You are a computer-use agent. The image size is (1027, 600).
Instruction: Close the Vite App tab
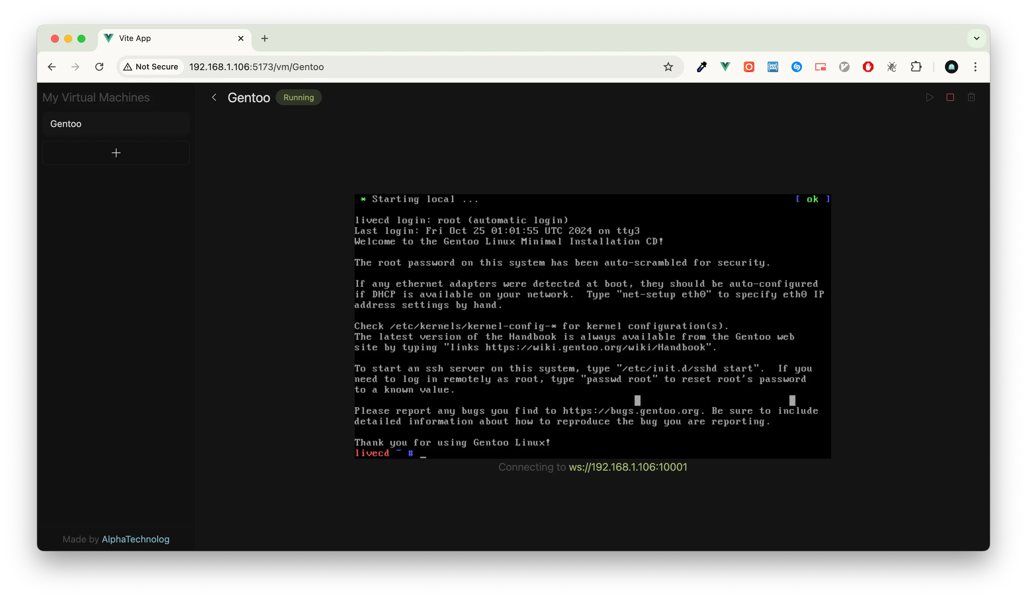coord(241,38)
